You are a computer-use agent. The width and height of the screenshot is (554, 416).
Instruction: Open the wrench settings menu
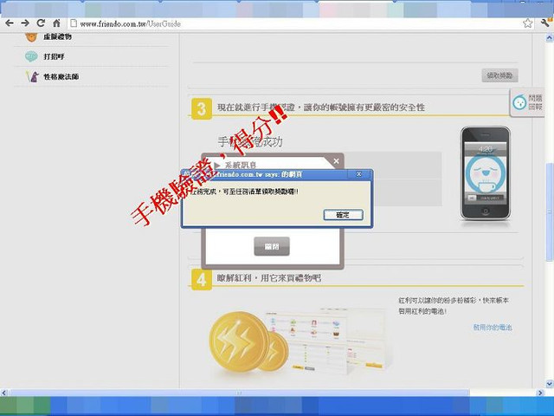coord(546,23)
